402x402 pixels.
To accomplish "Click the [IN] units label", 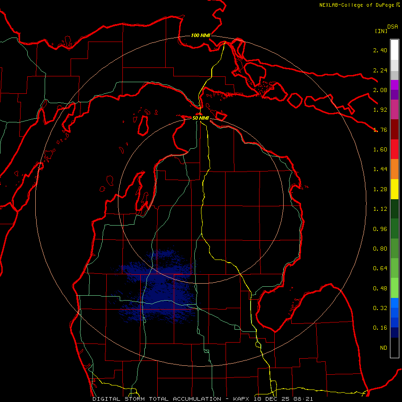I will [x=381, y=31].
